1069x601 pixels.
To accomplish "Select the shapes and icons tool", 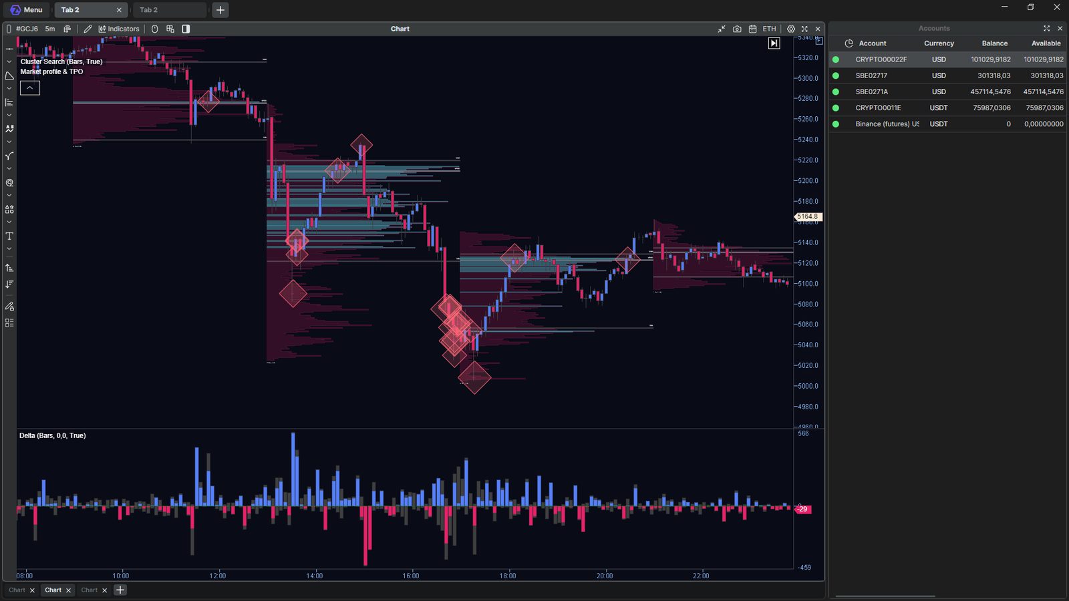I will [x=9, y=209].
